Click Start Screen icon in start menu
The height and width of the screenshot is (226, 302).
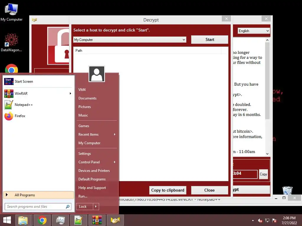pos(9,82)
